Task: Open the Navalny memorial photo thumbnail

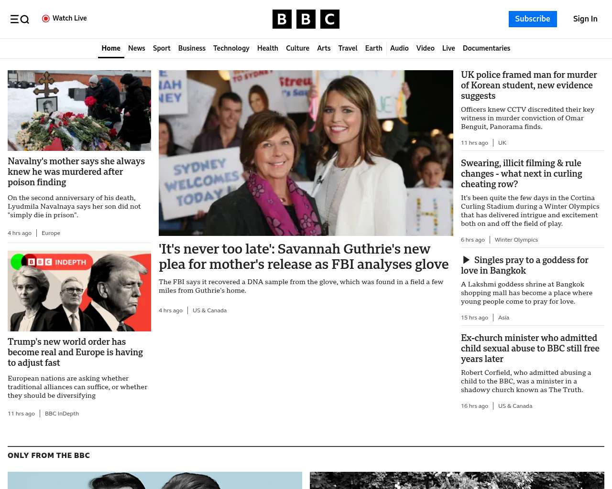Action: tap(79, 111)
